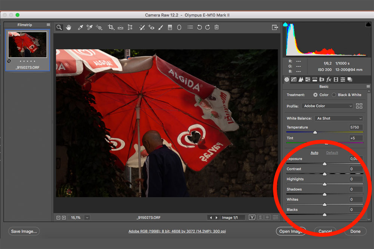Zoom out with the minus button

(58, 218)
